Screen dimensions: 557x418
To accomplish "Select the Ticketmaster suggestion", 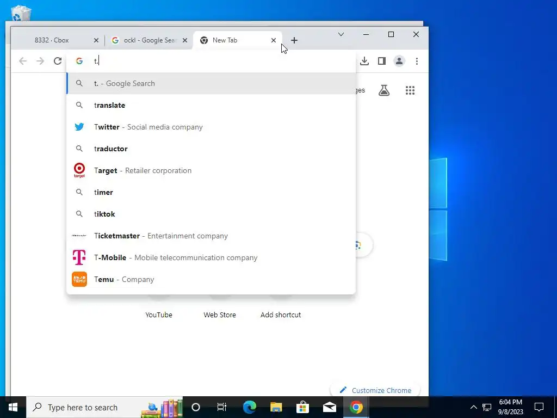I will pos(211,236).
